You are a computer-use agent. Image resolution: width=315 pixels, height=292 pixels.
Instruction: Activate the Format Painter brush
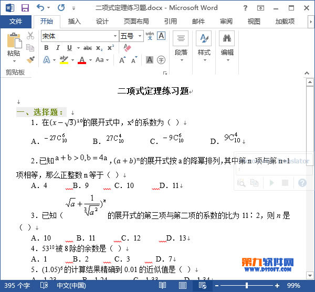(30, 60)
